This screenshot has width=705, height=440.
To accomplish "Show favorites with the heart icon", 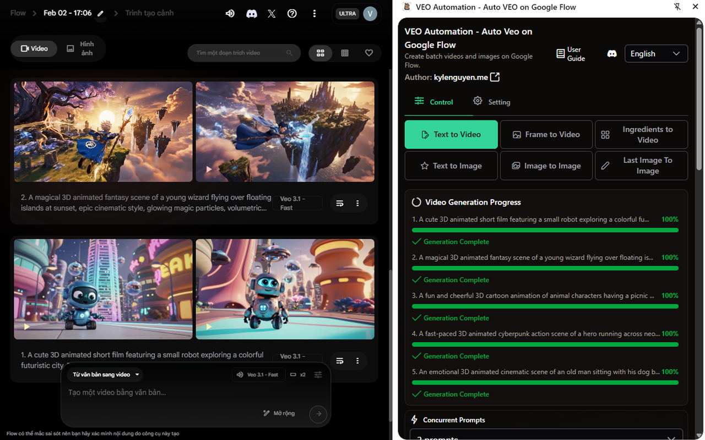I will click(x=369, y=53).
